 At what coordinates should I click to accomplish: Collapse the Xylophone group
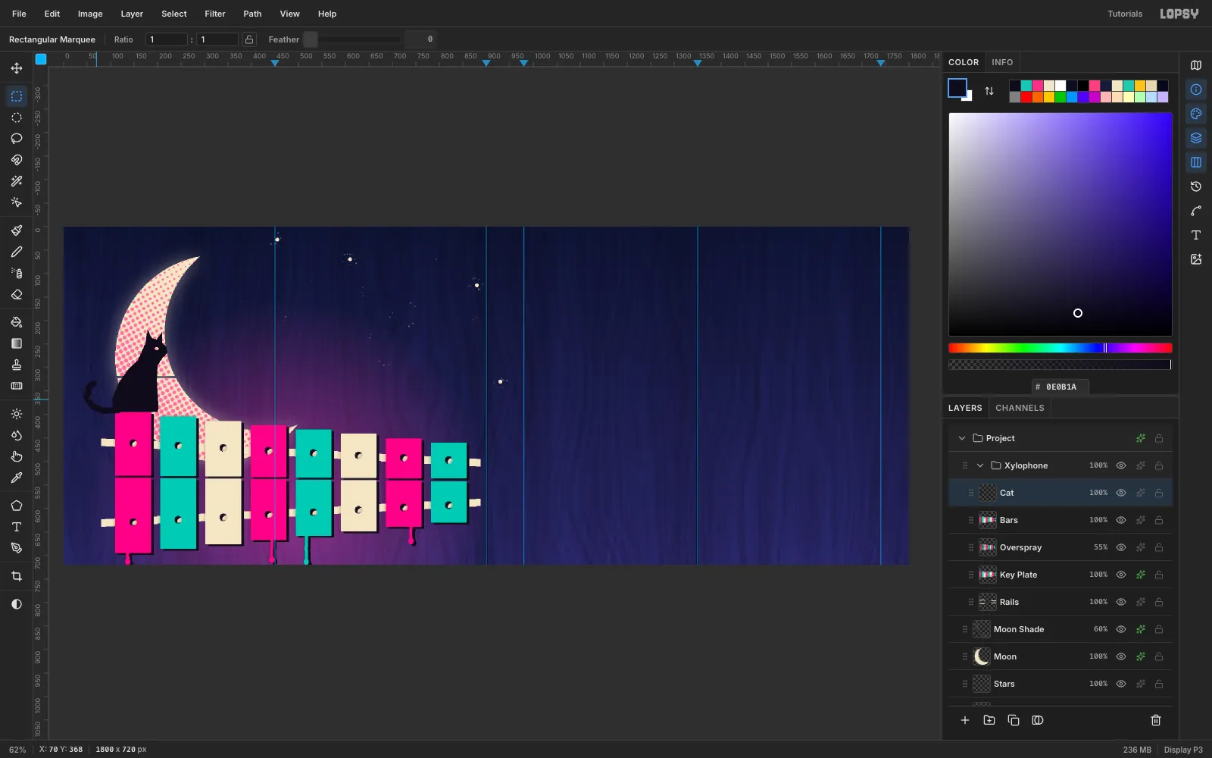point(980,465)
